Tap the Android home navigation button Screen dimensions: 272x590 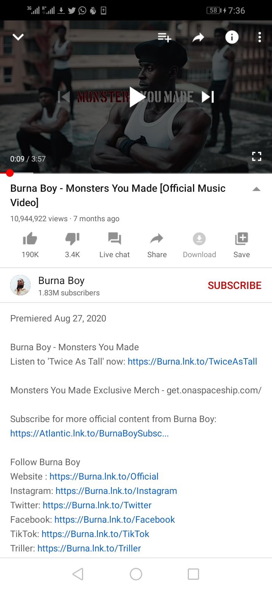click(136, 574)
